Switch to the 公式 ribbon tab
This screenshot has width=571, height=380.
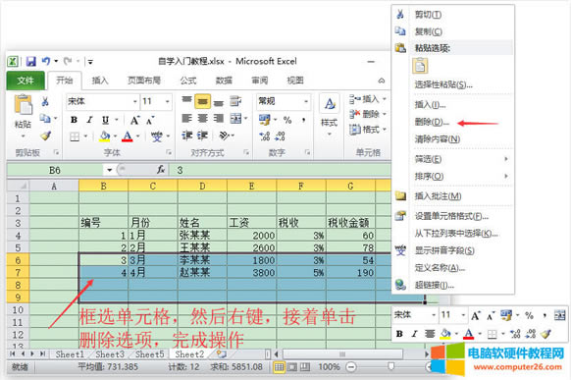188,81
